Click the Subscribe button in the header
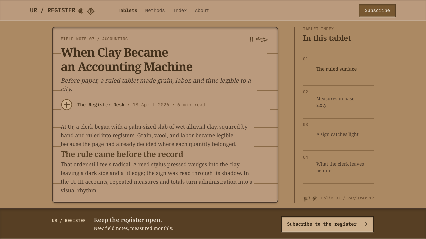This screenshot has height=239, width=426. click(x=377, y=11)
